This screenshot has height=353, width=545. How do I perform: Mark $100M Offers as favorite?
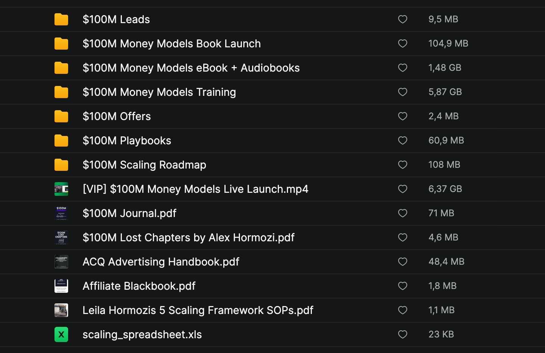click(403, 116)
